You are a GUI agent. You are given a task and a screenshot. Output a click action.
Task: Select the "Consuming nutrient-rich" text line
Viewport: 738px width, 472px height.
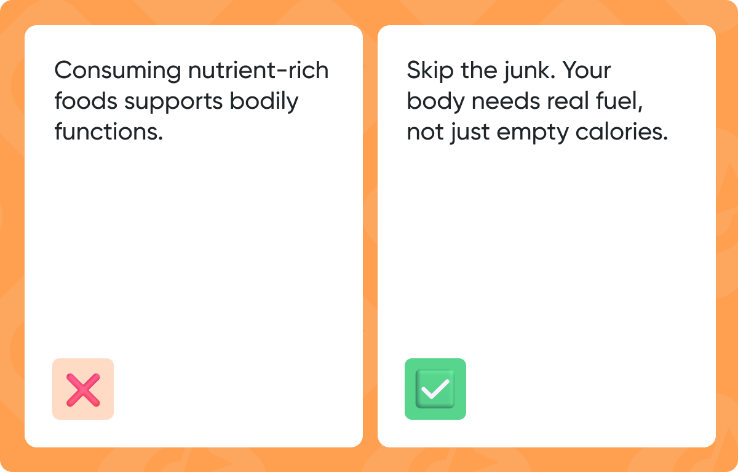tap(191, 71)
